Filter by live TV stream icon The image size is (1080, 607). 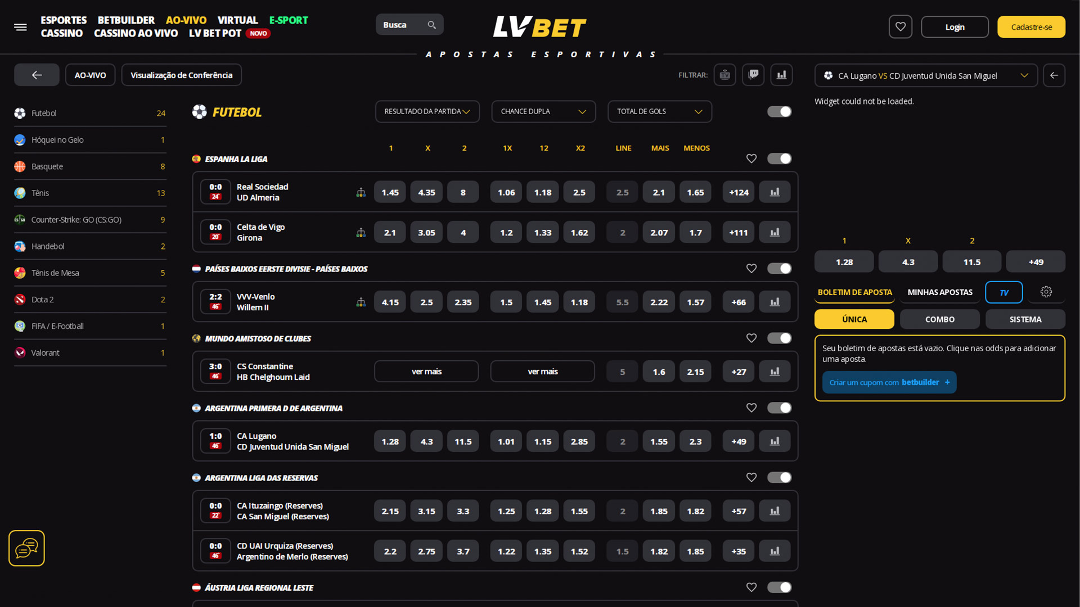point(724,75)
